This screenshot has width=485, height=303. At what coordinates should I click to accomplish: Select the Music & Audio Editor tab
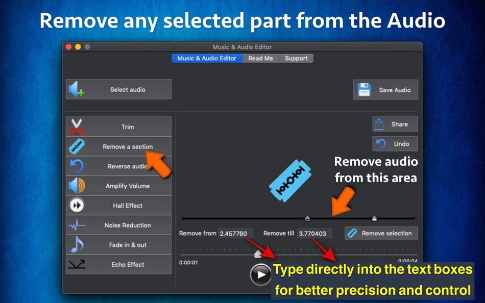(x=207, y=58)
